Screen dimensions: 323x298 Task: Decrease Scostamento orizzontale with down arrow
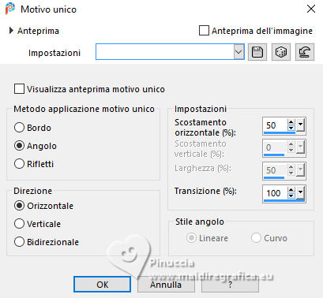(x=291, y=128)
